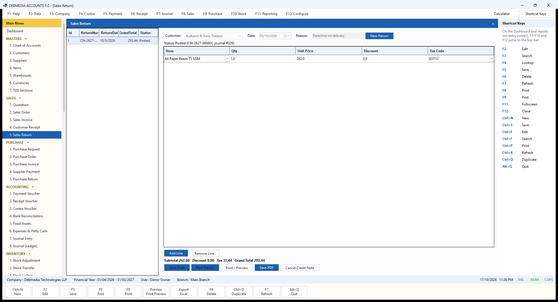558x302 pixels.
Task: Click Save PDF button
Action: tap(267, 268)
